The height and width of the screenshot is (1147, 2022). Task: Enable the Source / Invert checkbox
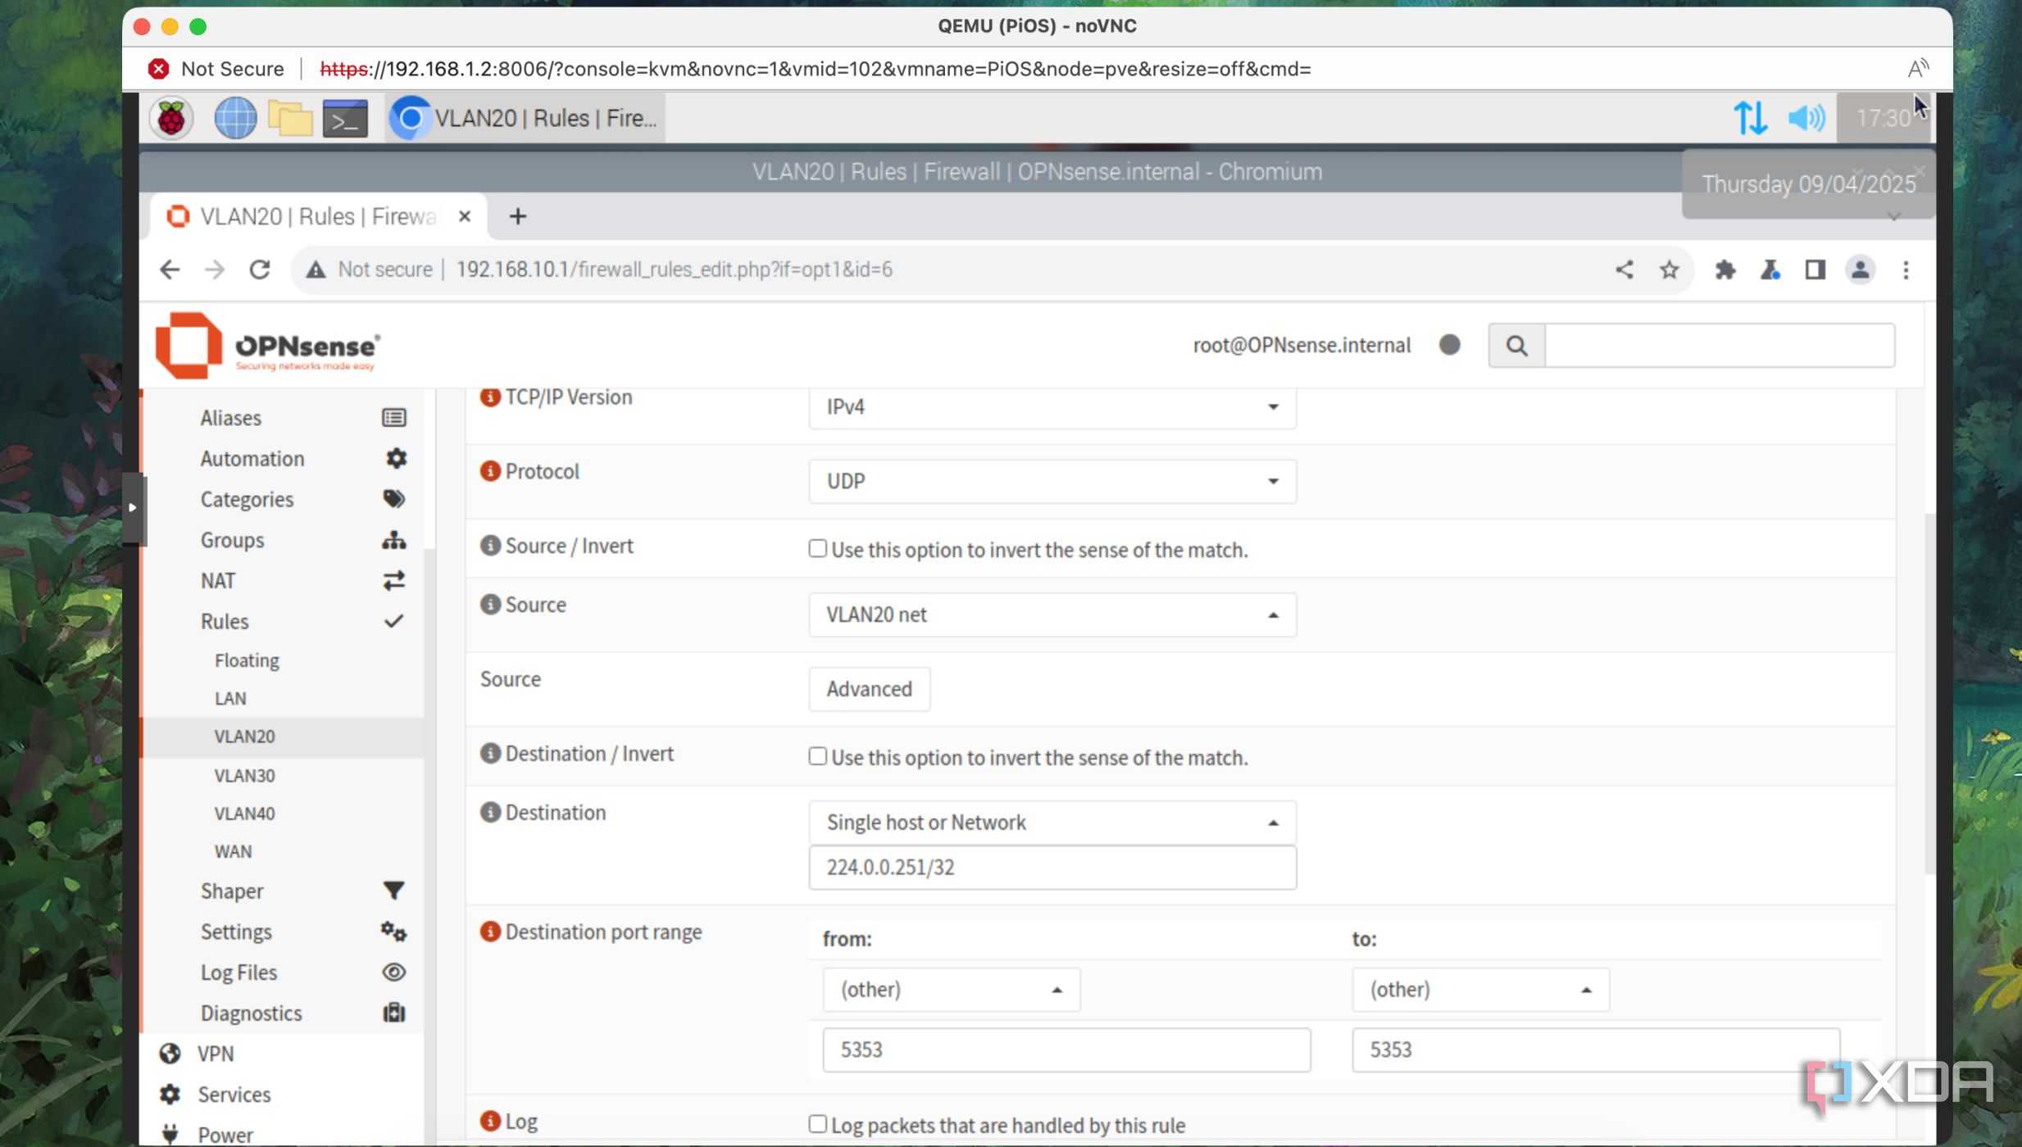817,548
